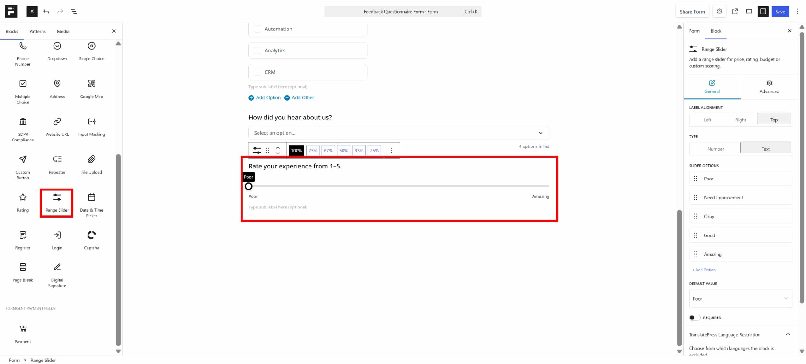The height and width of the screenshot is (364, 806).
Task: Click the Save button
Action: [780, 11]
